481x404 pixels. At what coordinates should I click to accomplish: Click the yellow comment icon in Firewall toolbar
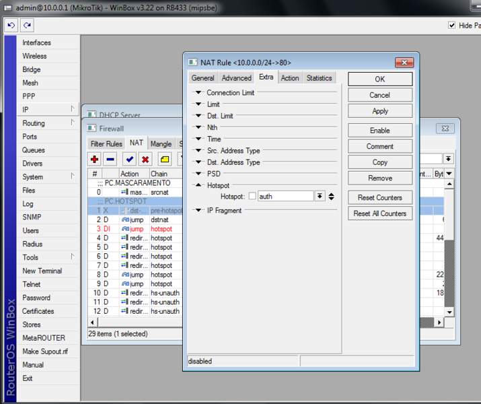pyautogui.click(x=165, y=159)
